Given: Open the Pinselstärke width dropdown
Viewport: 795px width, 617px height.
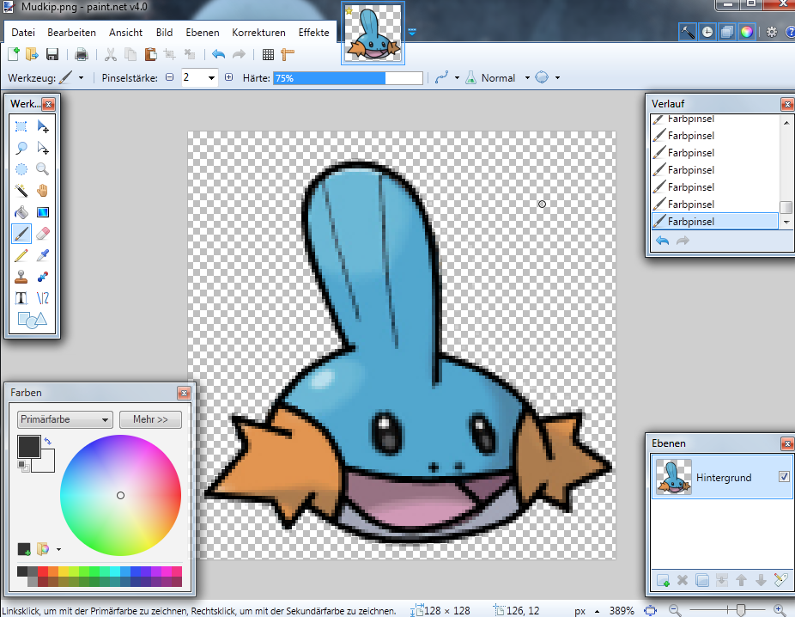Looking at the screenshot, I should 211,77.
